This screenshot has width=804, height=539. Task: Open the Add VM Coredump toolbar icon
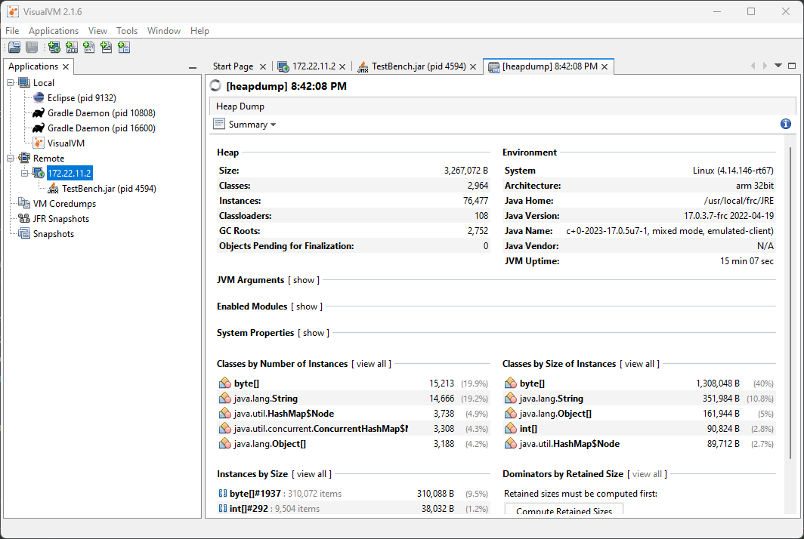(x=89, y=47)
